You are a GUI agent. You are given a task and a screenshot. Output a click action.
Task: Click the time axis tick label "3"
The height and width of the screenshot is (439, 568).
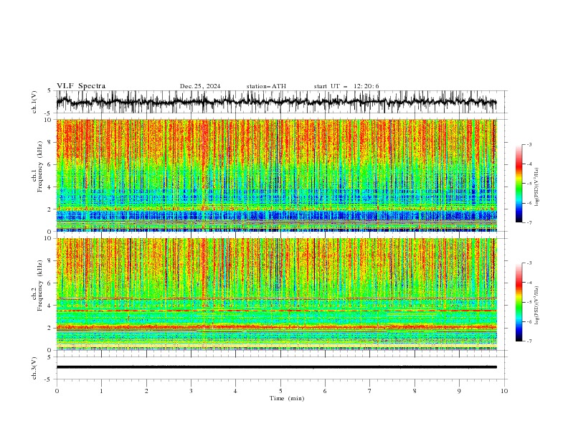point(191,391)
